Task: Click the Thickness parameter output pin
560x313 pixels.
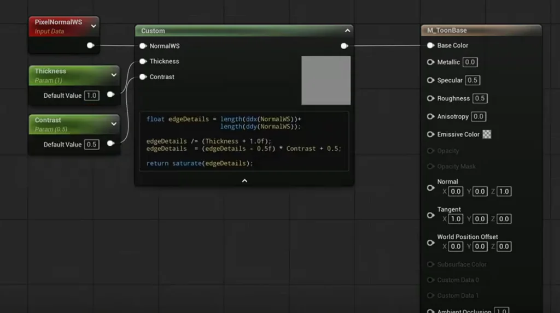Action: [110, 95]
